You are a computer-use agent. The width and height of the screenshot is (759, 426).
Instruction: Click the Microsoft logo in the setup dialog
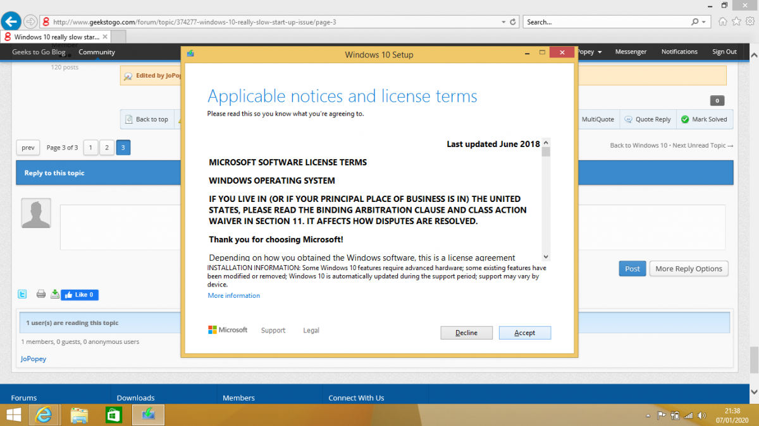click(228, 330)
